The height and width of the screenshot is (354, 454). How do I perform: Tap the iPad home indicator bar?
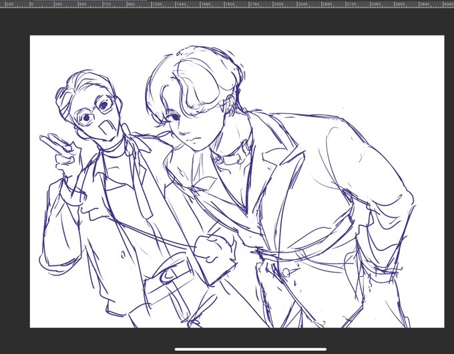click(250, 349)
